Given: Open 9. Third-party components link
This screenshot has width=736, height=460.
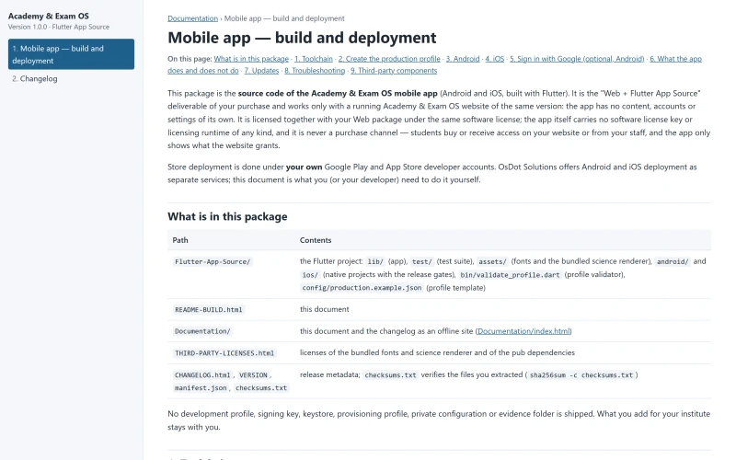Looking at the screenshot, I should tap(394, 71).
